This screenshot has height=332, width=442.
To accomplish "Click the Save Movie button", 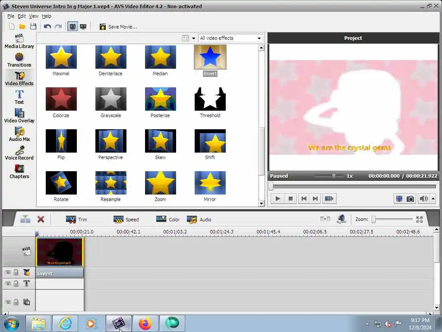I will tap(118, 26).
